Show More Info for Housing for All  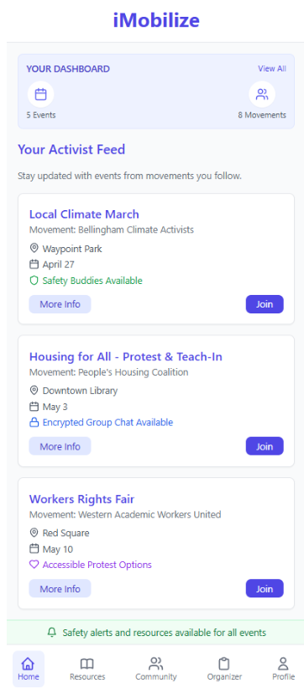pos(60,446)
